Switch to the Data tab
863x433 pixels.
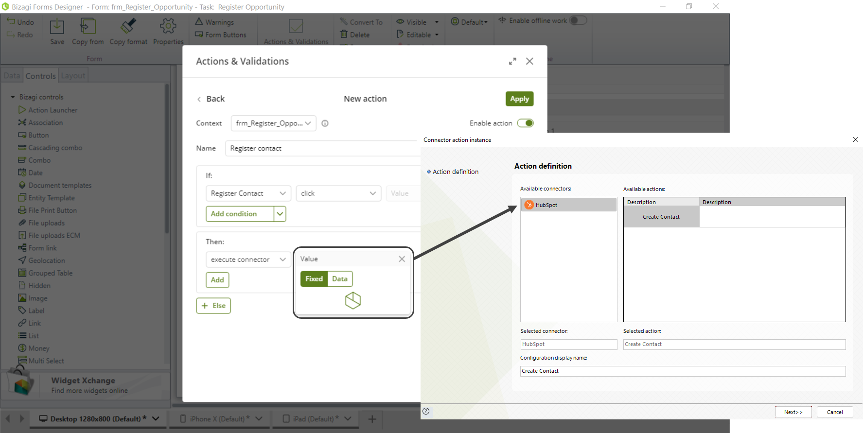point(12,76)
